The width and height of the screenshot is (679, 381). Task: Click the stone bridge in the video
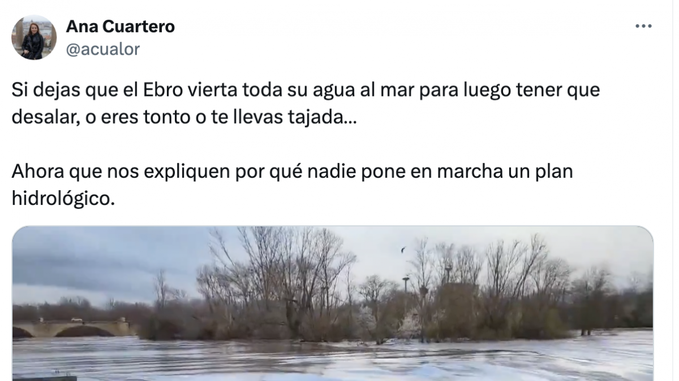(x=71, y=327)
